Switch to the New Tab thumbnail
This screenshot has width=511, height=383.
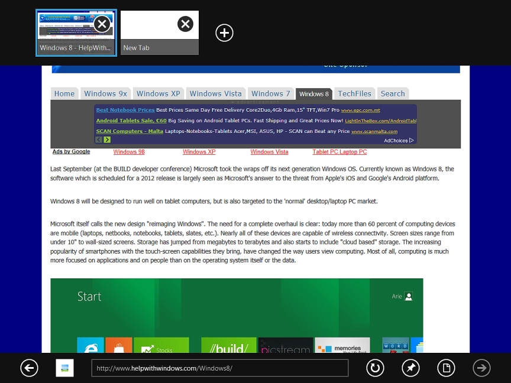coord(159,33)
